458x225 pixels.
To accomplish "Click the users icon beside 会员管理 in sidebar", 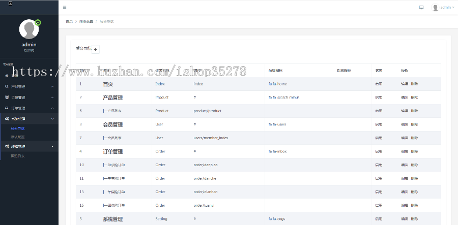I will click(x=7, y=97).
